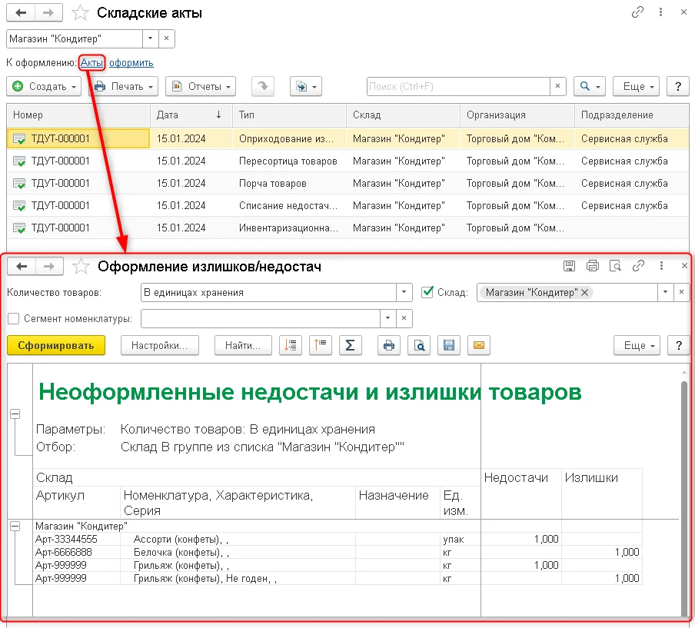Screen dimensions: 695x628
Task: Go back in Оформление излишков/недостач
Action: pos(22,266)
